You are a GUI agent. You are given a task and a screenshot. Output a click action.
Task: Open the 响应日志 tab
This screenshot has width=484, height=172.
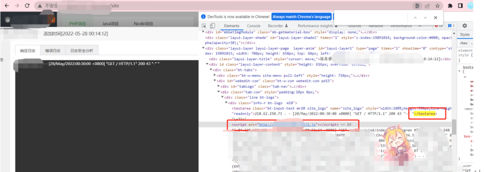(27, 51)
